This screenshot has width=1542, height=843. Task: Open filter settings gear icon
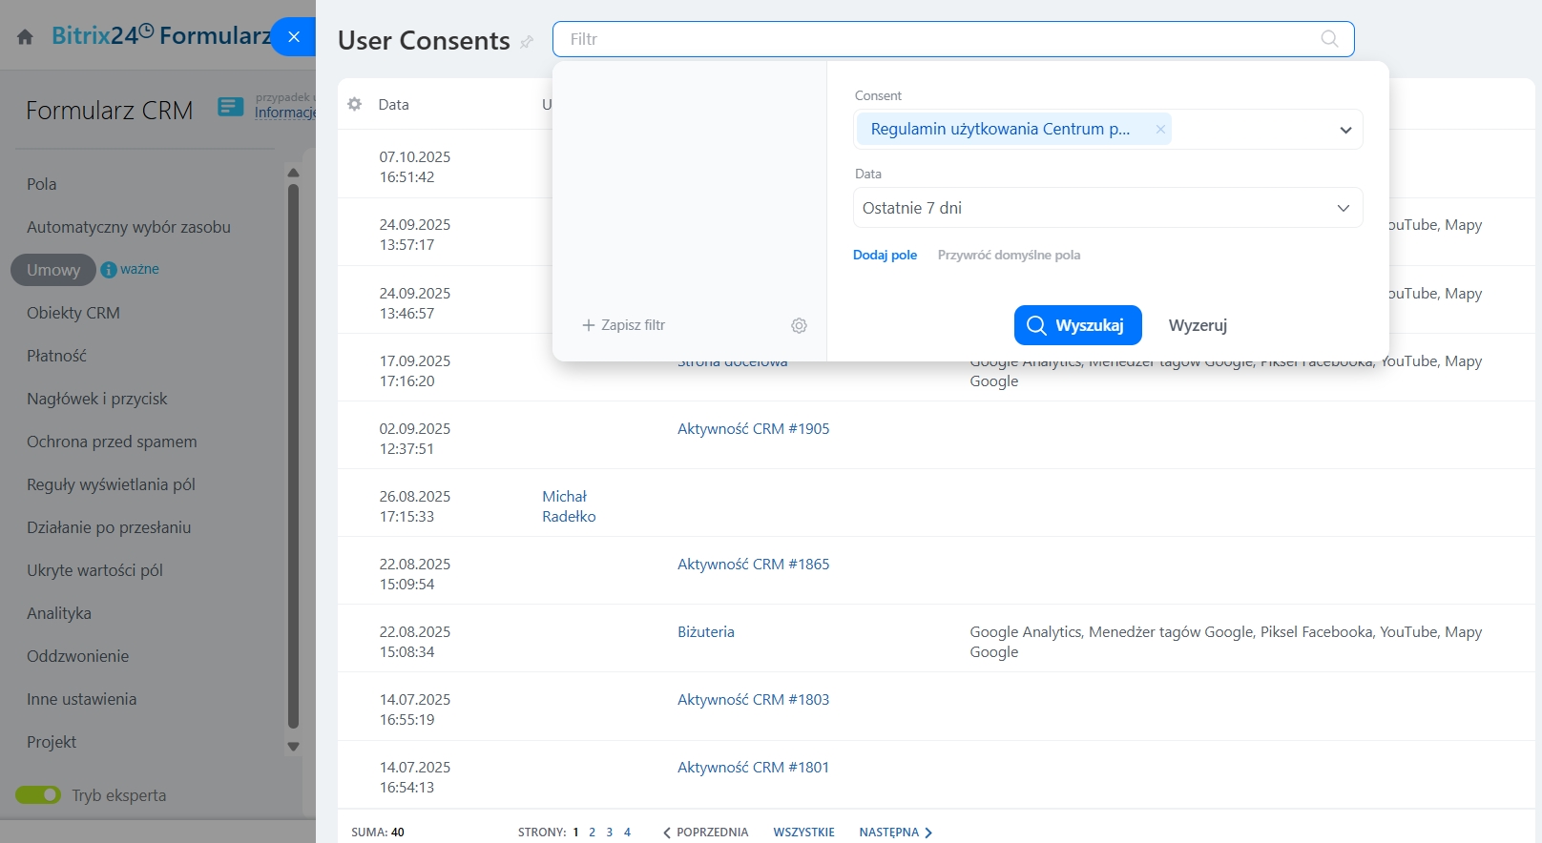coord(799,326)
